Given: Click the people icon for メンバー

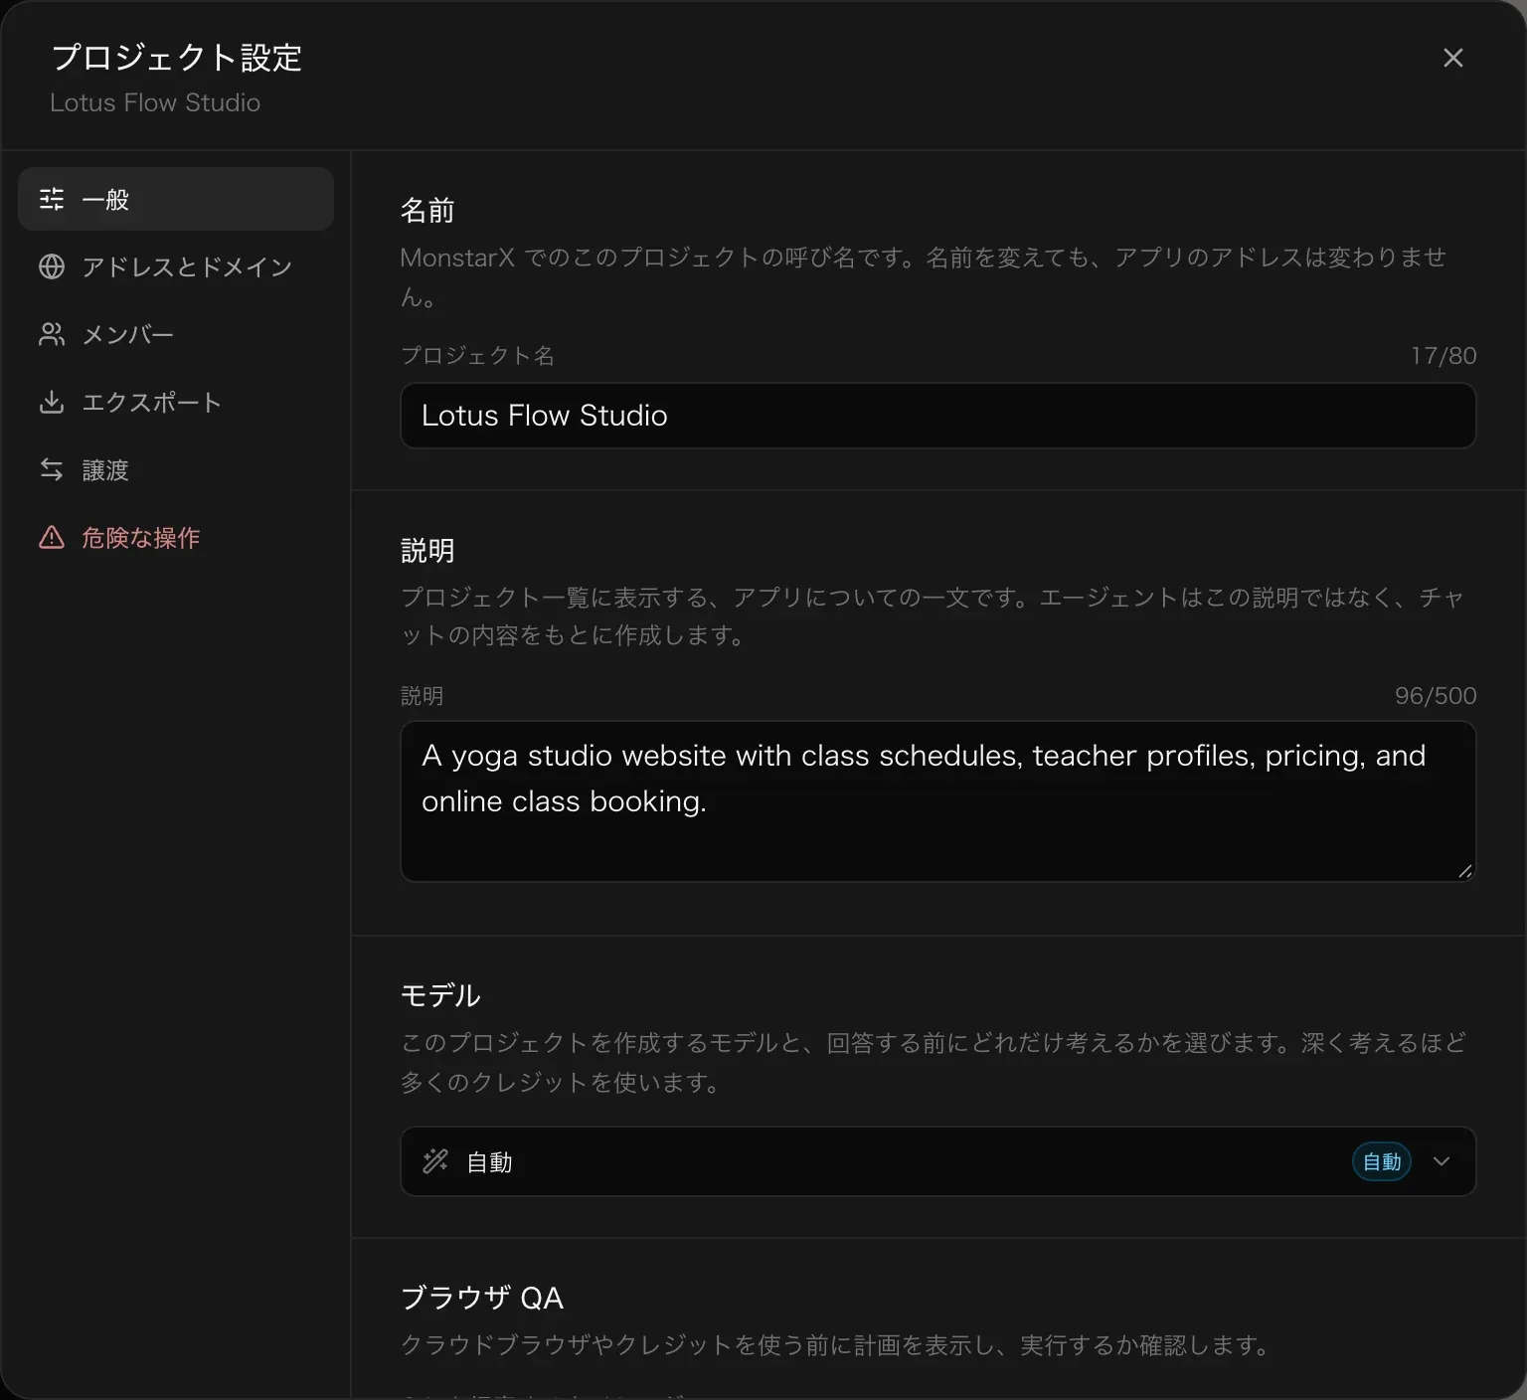Looking at the screenshot, I should (x=52, y=334).
